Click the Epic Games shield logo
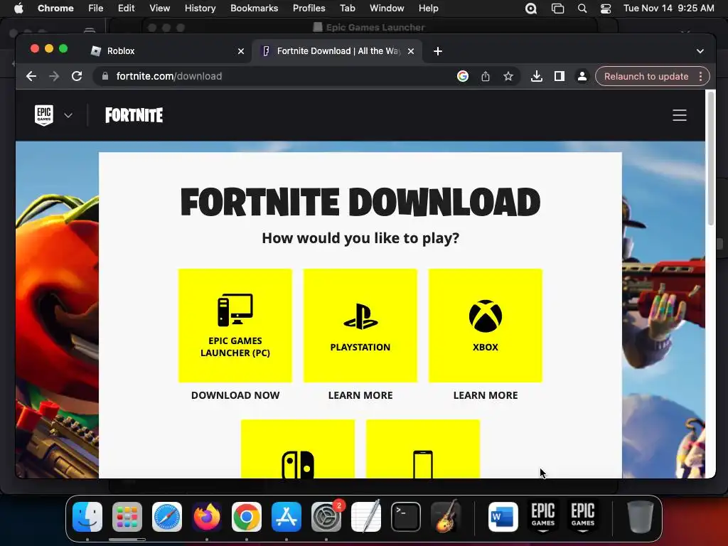The height and width of the screenshot is (546, 728). [x=44, y=114]
